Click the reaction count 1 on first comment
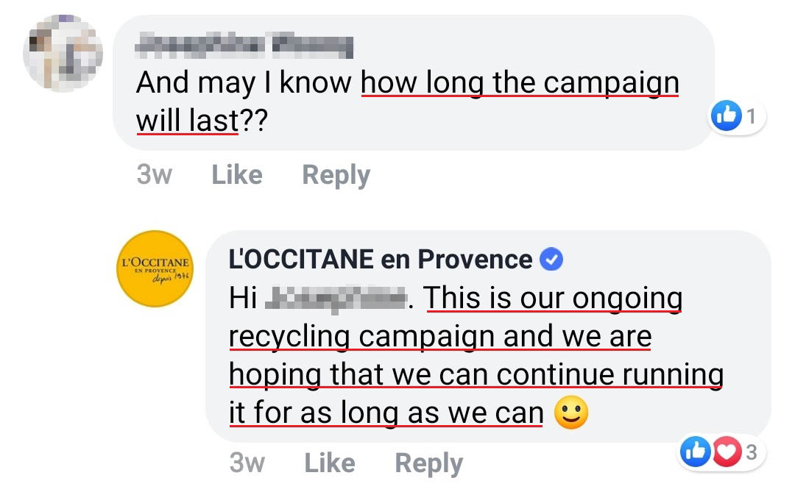 [751, 117]
